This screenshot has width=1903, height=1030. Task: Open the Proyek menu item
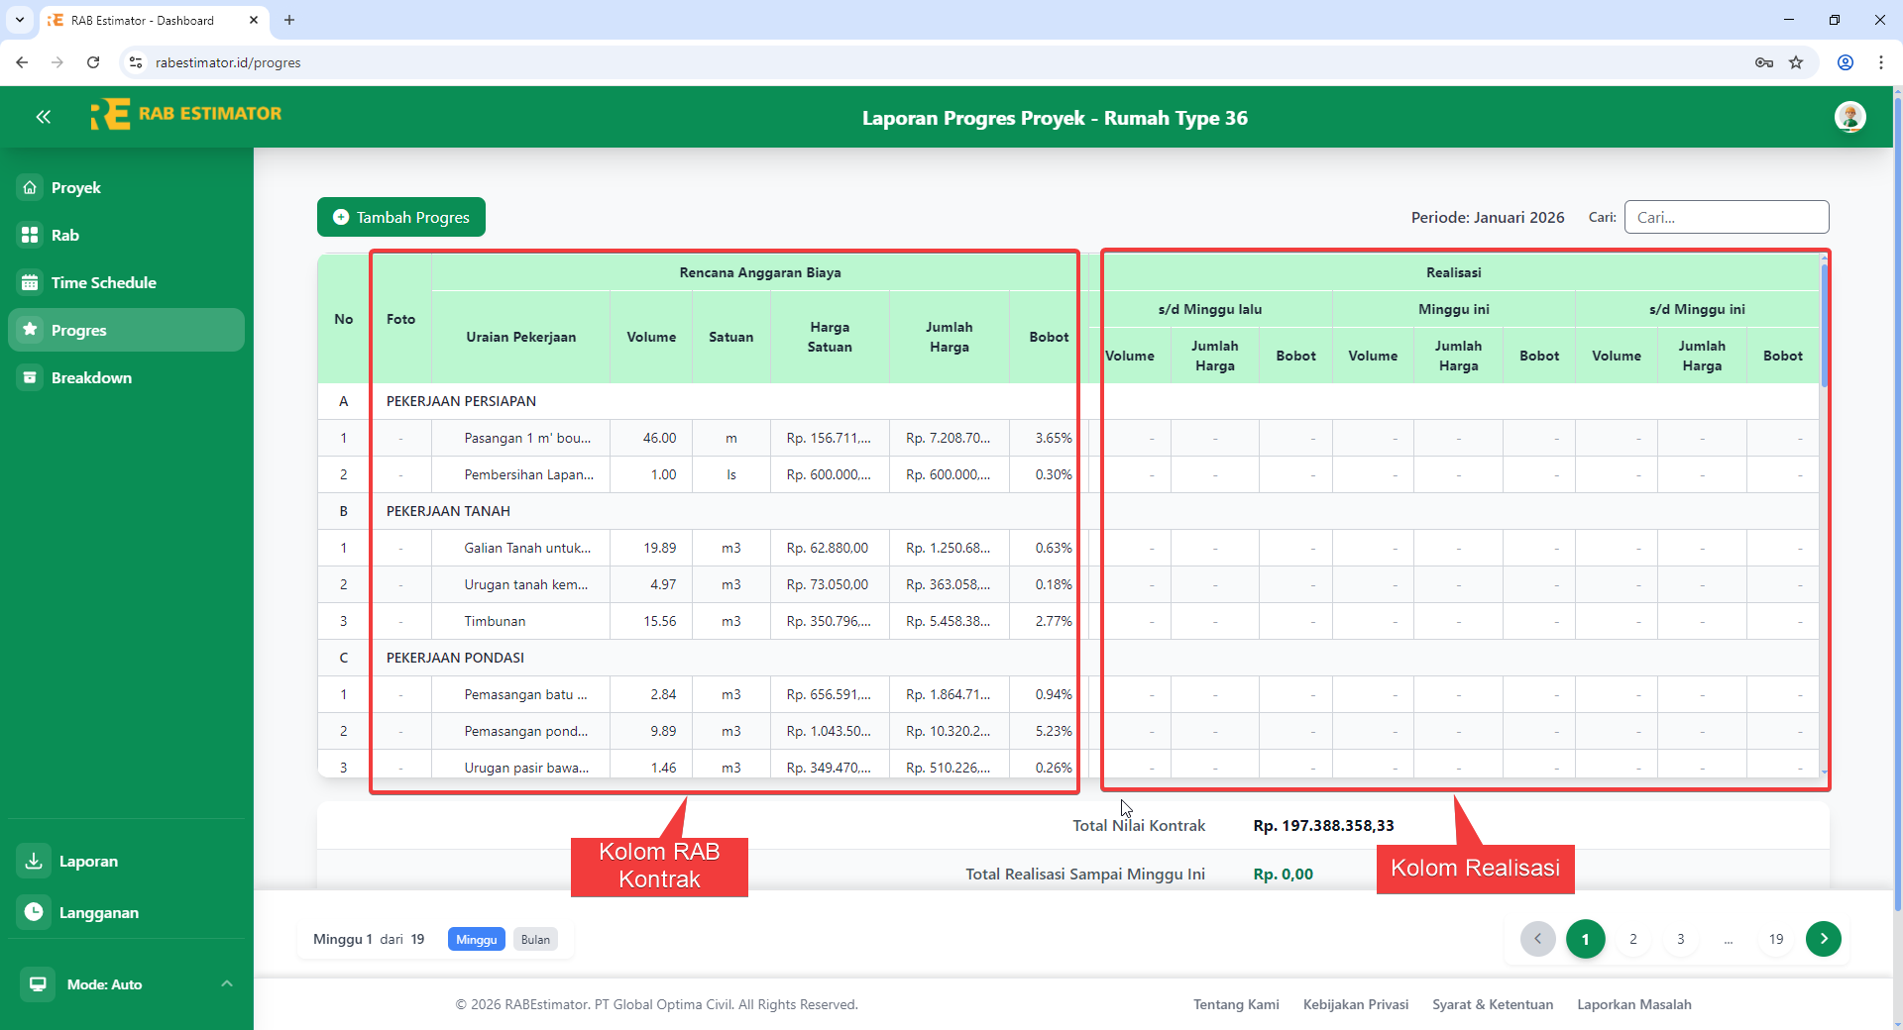(x=75, y=187)
